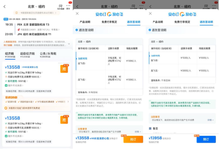Switch to 免费行李规定 tab in middle popup
219x149 pixels.
(109, 22)
